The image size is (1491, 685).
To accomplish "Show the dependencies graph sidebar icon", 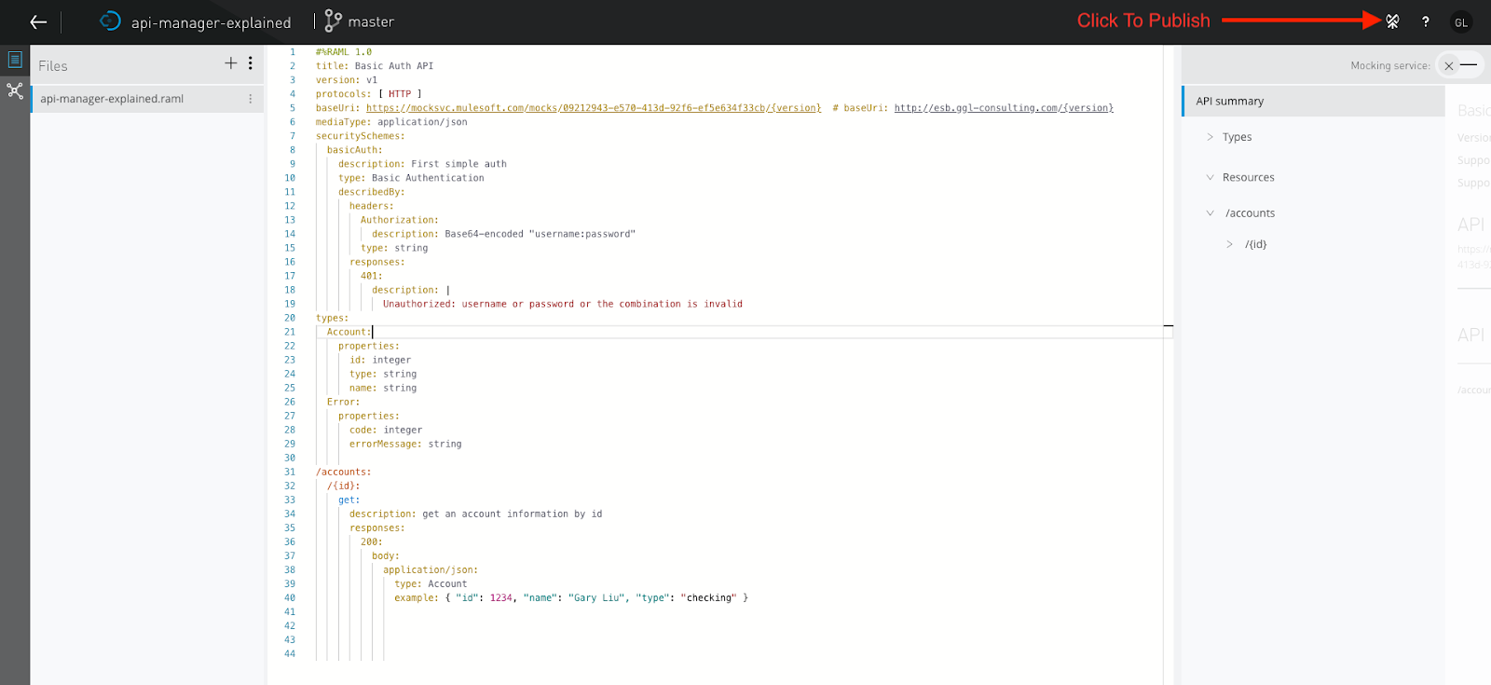I will (x=15, y=90).
